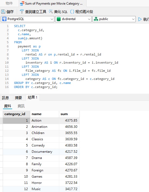This screenshot has height=192, width=149.
Task: Select the Info (資訊) sub-tab
Action: pos(21,106)
